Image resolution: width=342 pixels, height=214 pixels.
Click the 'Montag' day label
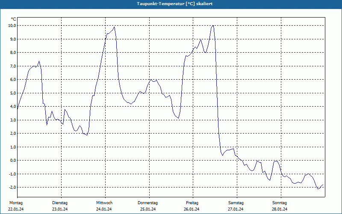click(x=16, y=203)
